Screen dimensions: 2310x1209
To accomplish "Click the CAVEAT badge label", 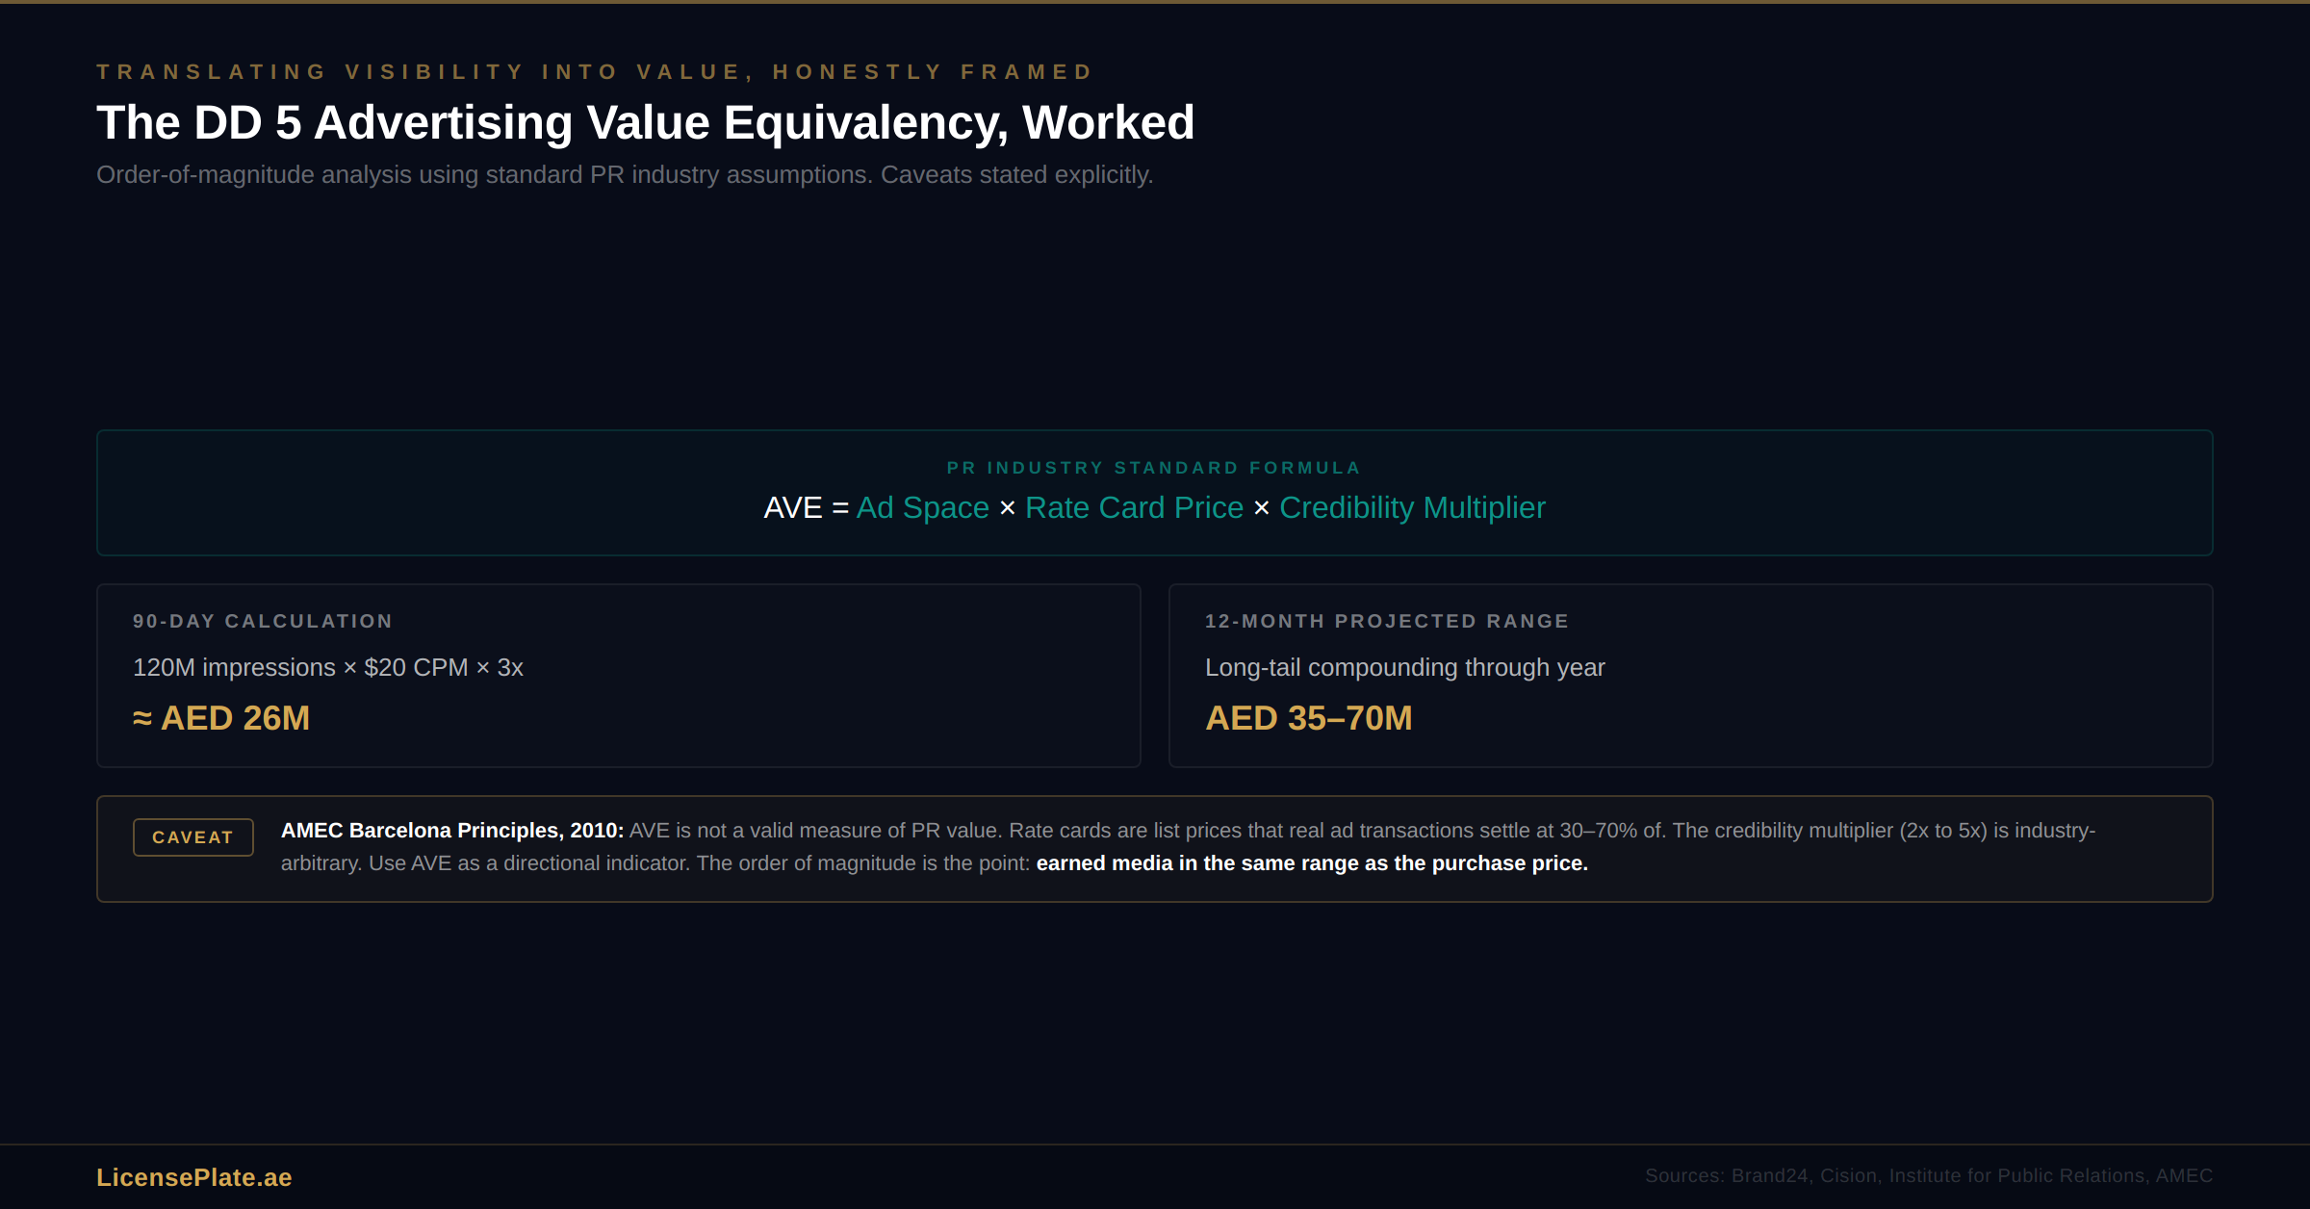I will 192,837.
